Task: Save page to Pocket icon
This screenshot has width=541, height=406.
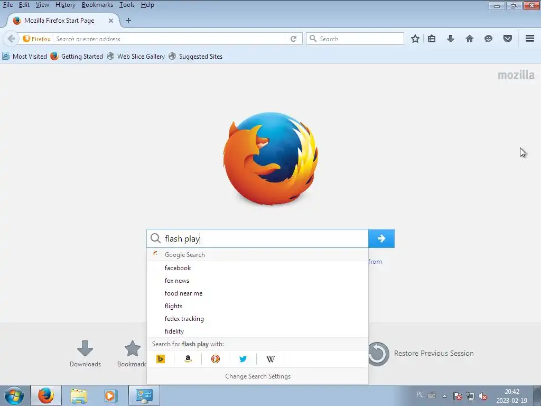Action: (x=508, y=39)
